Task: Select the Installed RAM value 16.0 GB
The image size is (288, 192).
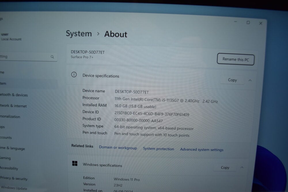Action: point(135,106)
